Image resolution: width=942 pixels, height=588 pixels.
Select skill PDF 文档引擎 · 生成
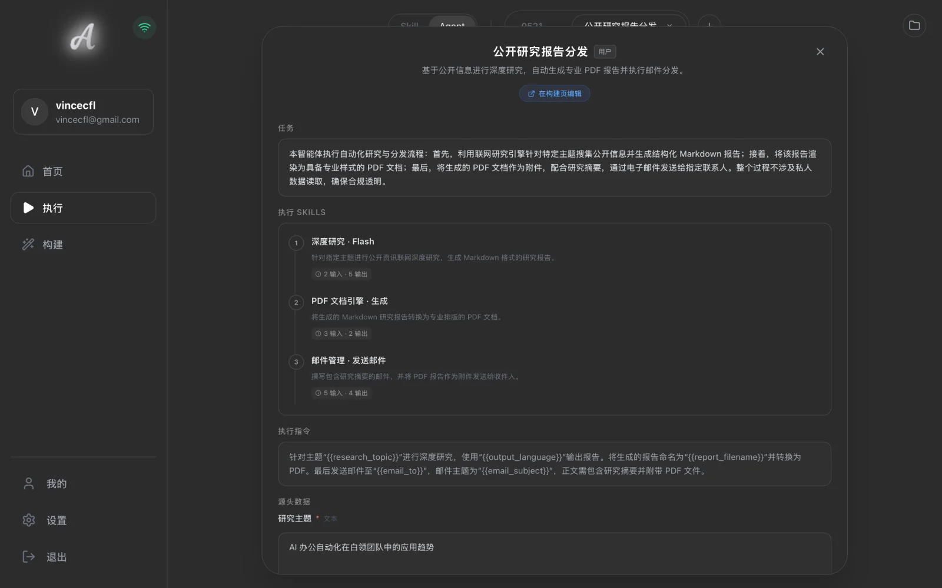point(349,301)
